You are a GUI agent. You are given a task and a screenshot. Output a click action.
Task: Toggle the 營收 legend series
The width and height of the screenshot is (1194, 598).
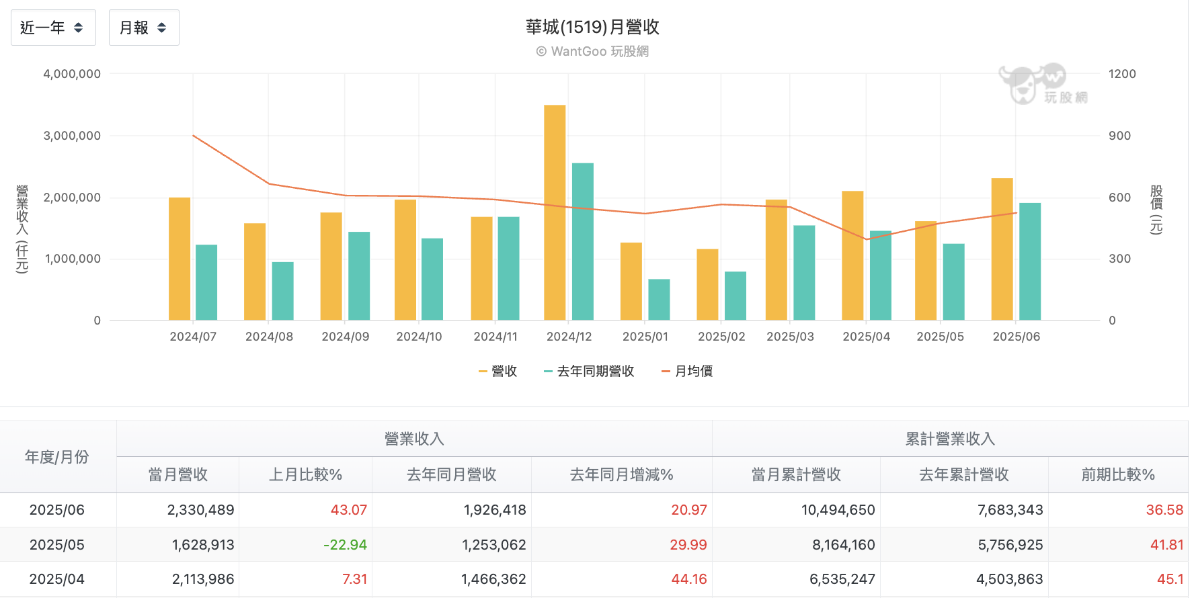[497, 371]
